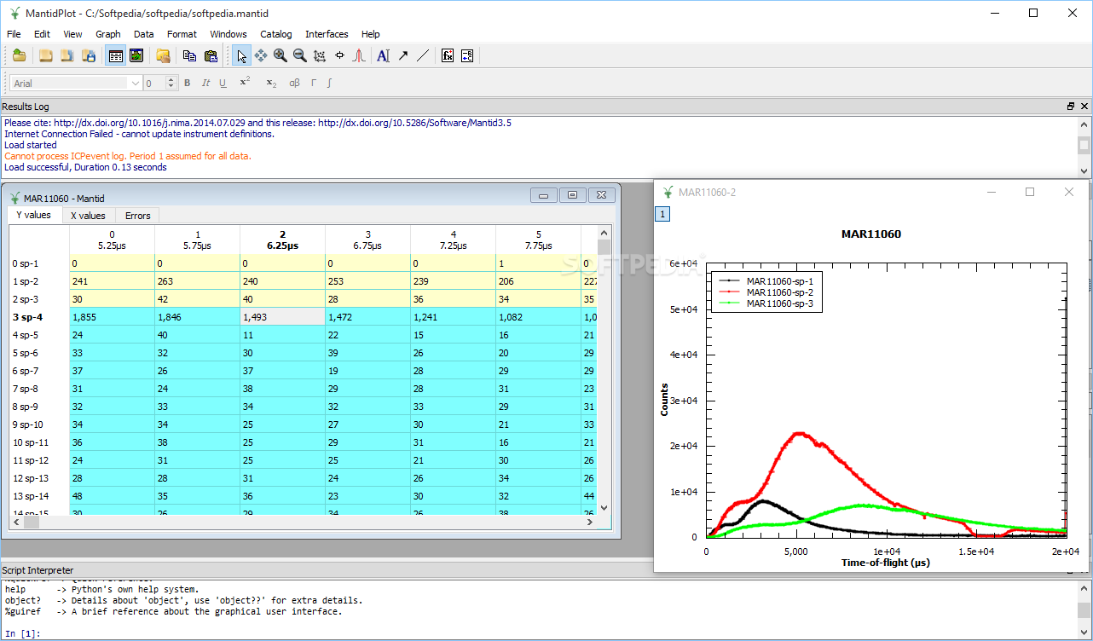This screenshot has height=641, width=1093.
Task: Open the Format menu
Action: (x=182, y=34)
